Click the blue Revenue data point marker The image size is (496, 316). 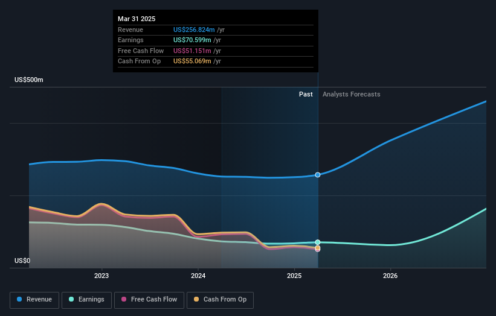(318, 175)
